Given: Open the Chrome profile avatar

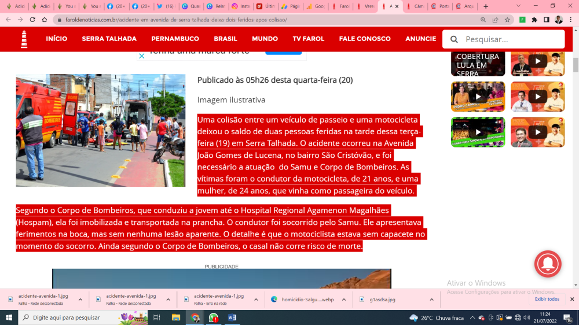Looking at the screenshot, I should click(x=559, y=20).
